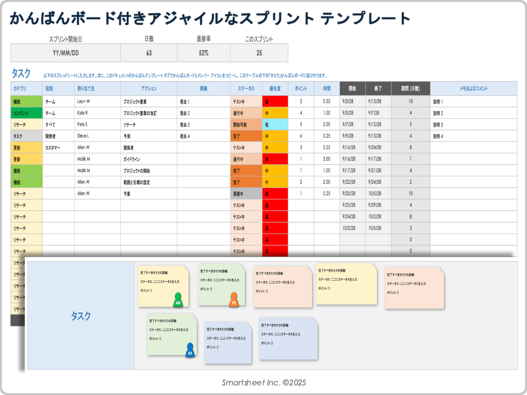Select the Steve L assignee cell
The width and height of the screenshot is (527, 395).
97,136
